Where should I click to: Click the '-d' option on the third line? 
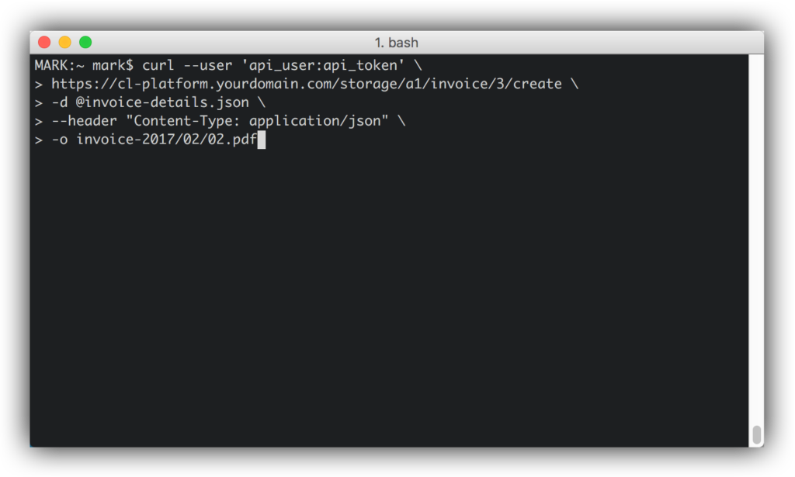[x=59, y=102]
